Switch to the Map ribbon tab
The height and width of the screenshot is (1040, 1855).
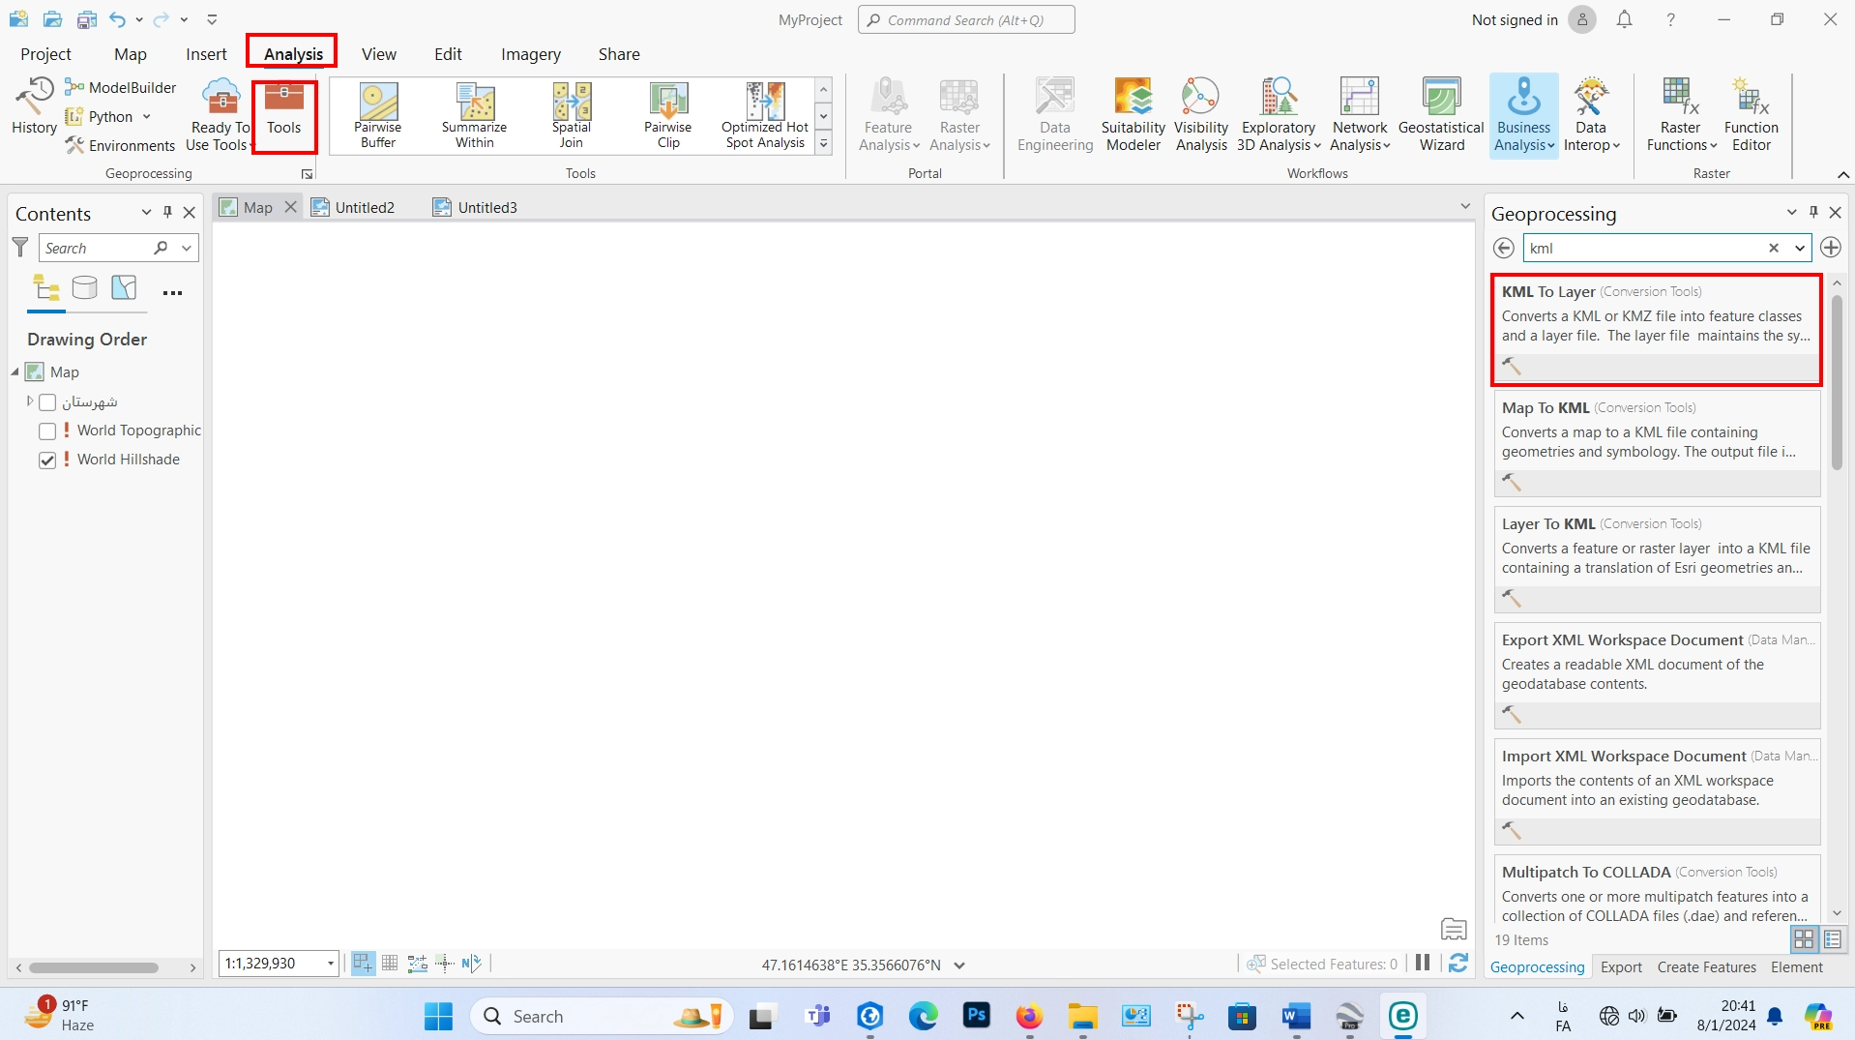coord(130,54)
